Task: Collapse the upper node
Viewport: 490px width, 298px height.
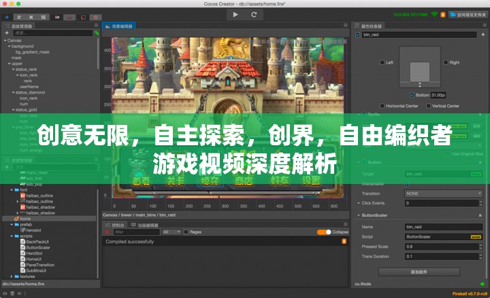Action: tap(9, 64)
